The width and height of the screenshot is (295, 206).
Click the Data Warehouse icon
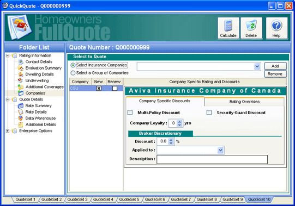click(21, 118)
